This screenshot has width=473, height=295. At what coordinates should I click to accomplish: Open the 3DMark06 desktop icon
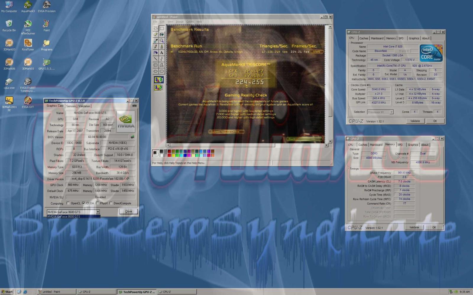point(9,64)
